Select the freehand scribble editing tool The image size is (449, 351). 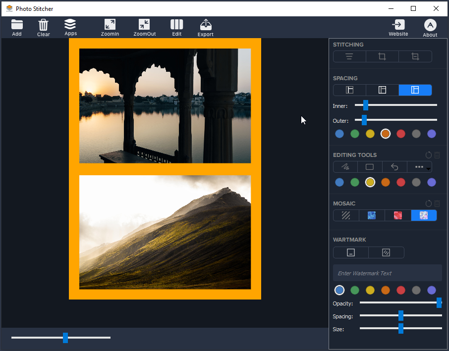coord(345,167)
